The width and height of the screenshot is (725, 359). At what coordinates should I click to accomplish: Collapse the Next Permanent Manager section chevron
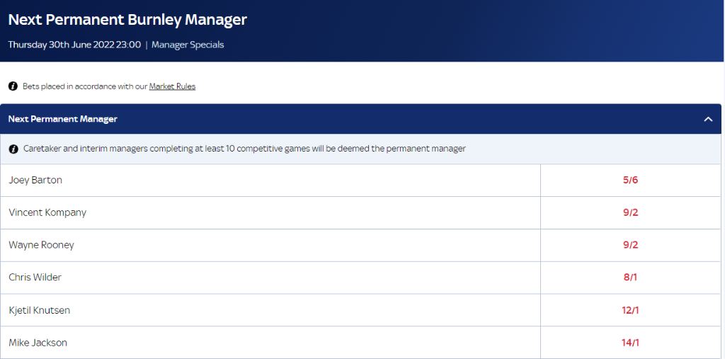pyautogui.click(x=708, y=119)
